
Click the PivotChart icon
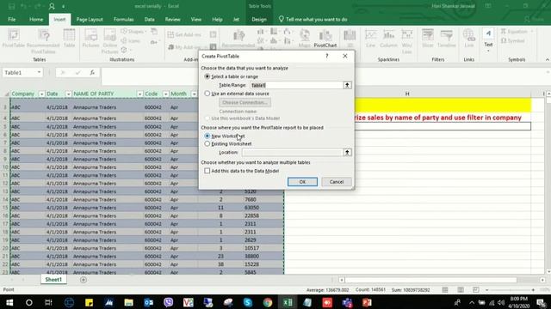(x=325, y=39)
